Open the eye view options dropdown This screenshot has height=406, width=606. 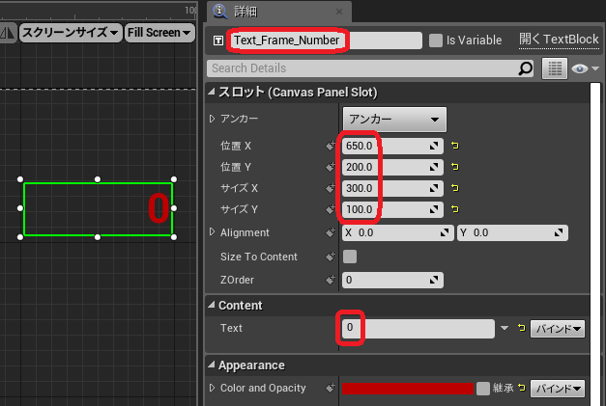[x=585, y=68]
